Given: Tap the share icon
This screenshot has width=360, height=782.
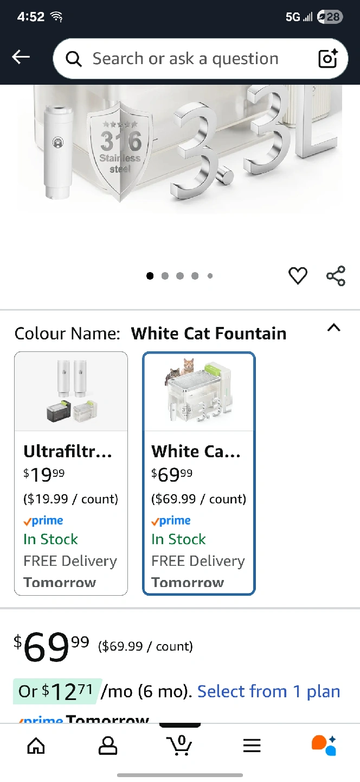Looking at the screenshot, I should 336,276.
